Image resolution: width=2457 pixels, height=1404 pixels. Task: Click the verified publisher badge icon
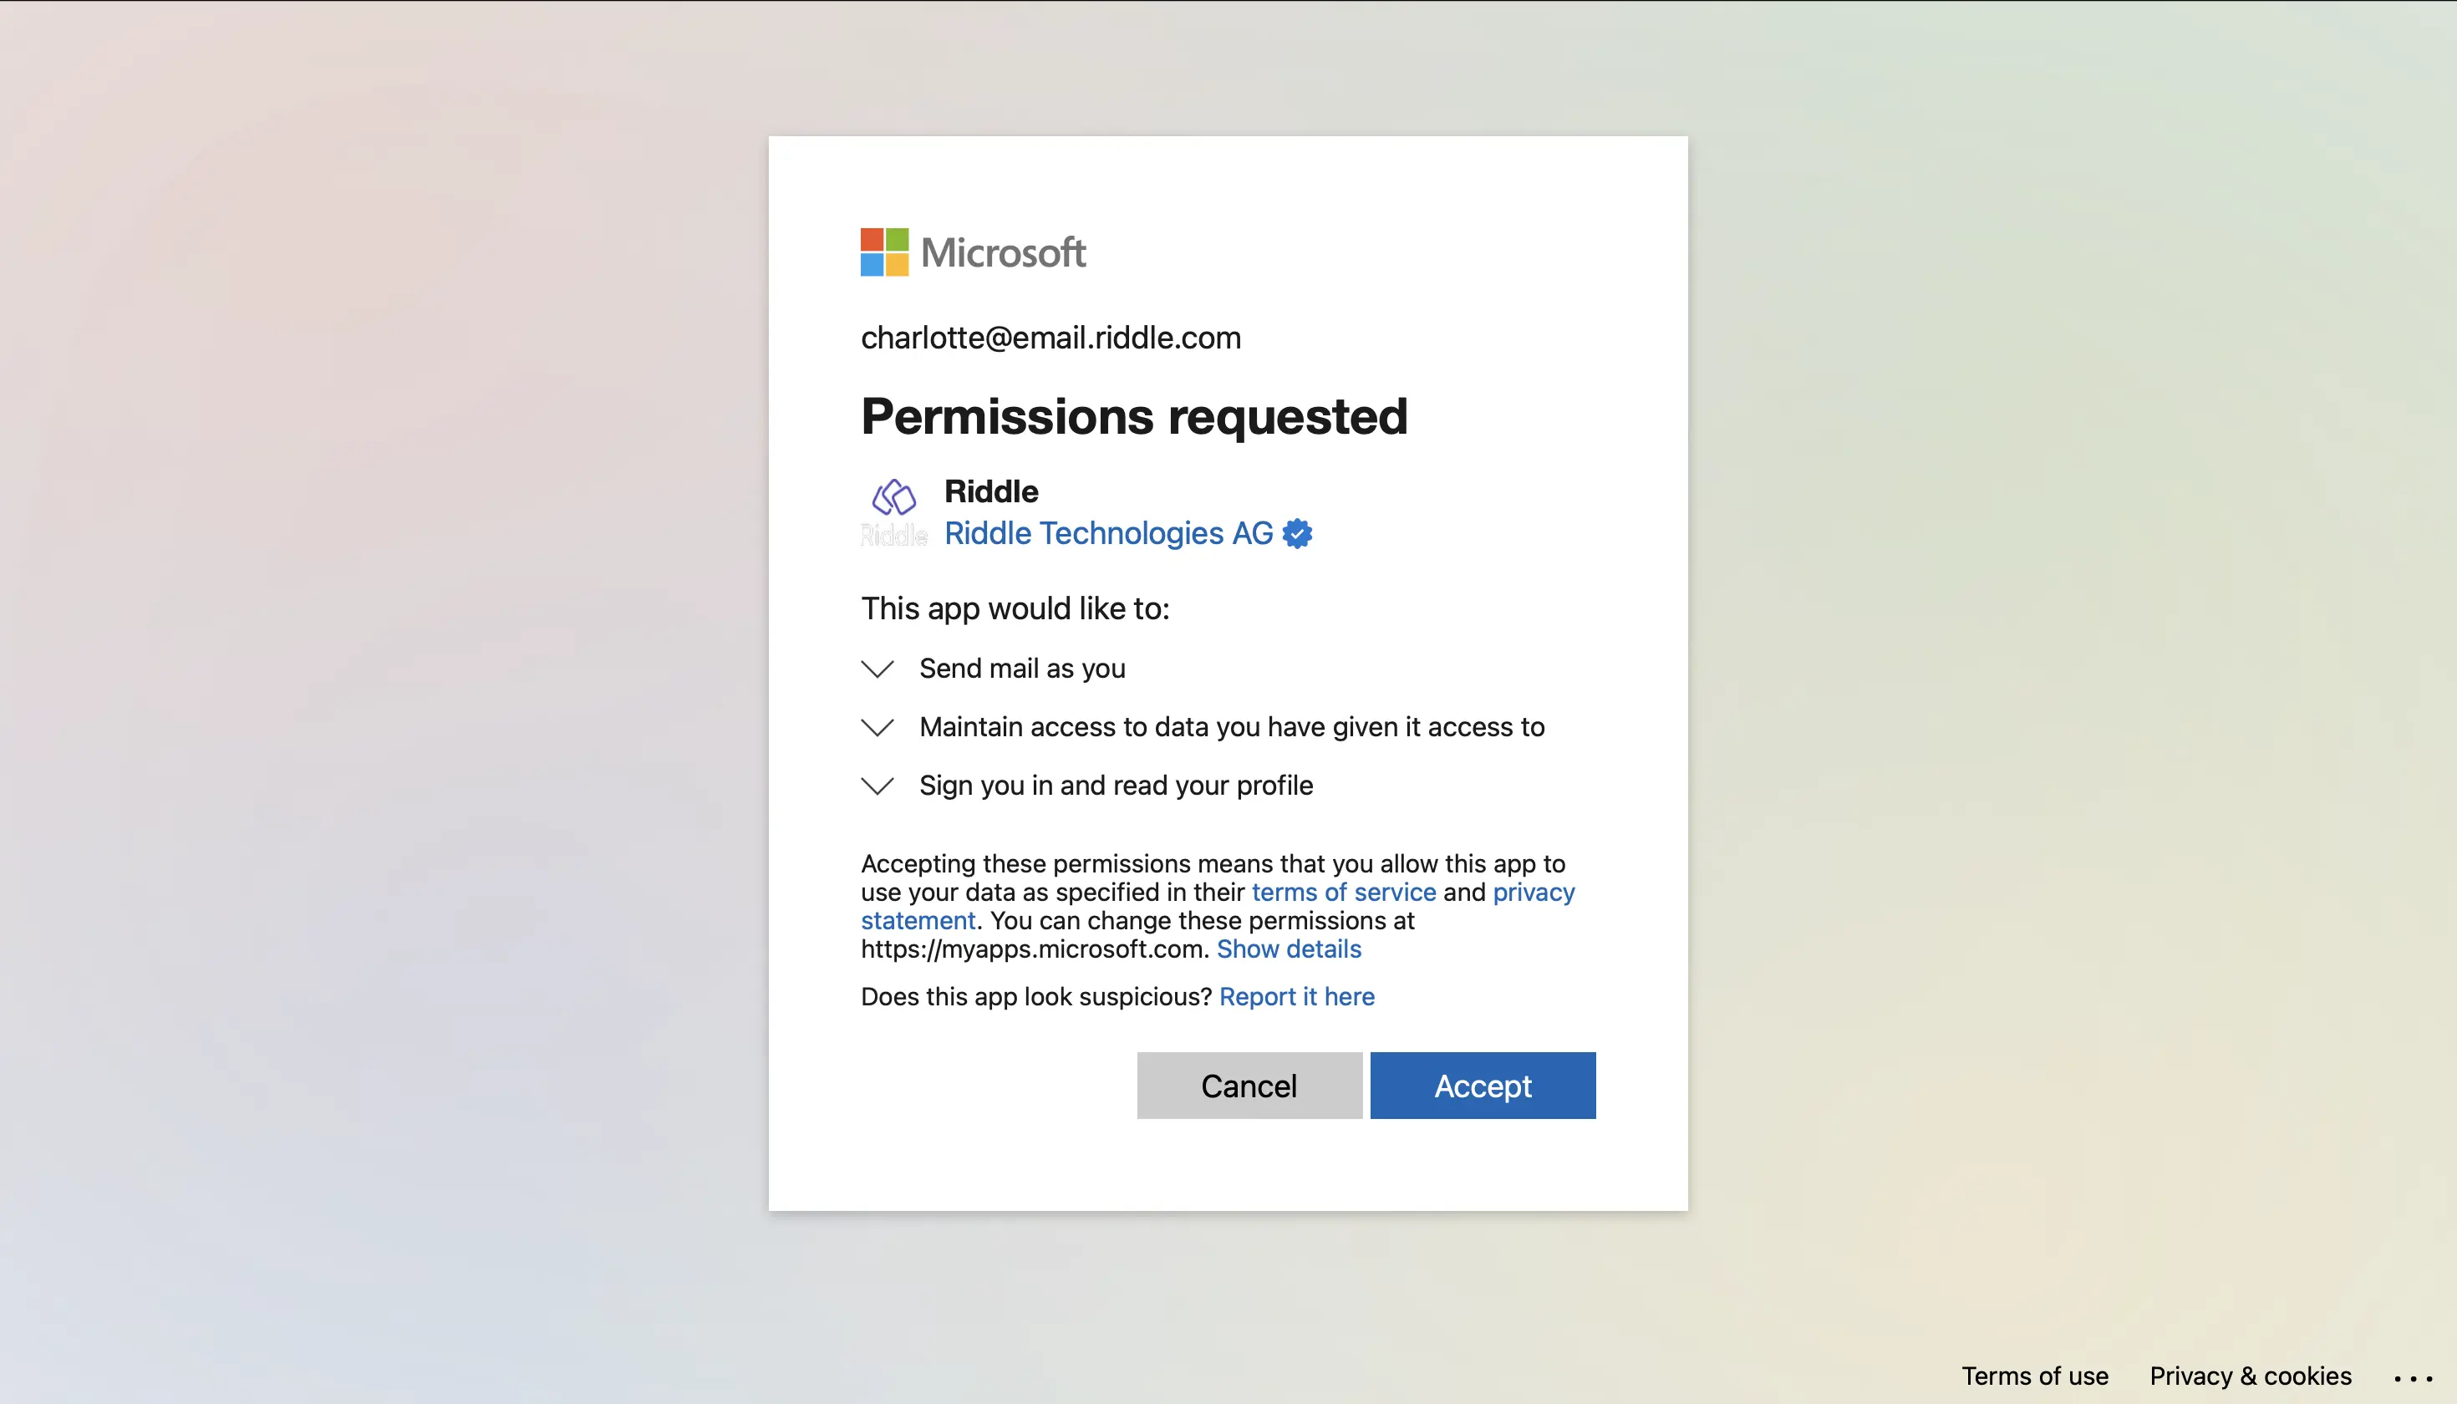coord(1297,533)
